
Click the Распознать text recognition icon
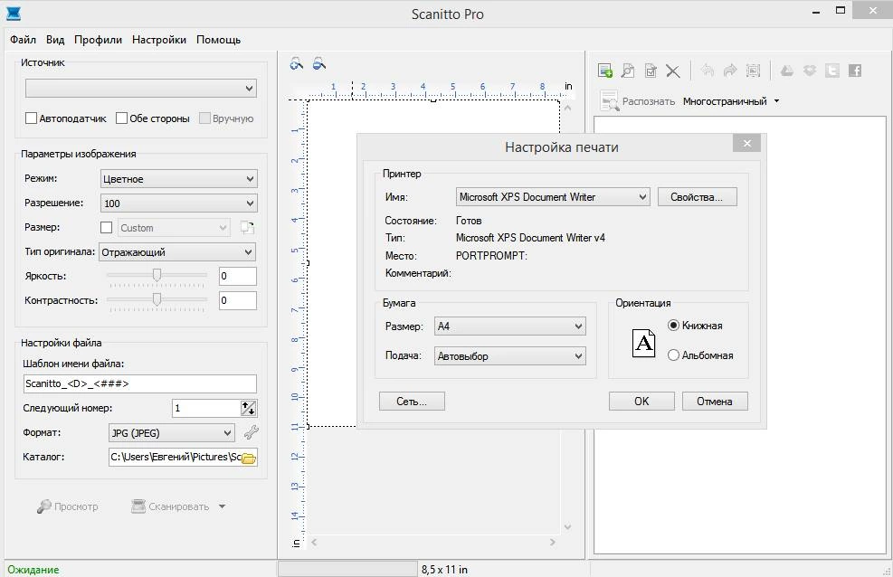610,100
